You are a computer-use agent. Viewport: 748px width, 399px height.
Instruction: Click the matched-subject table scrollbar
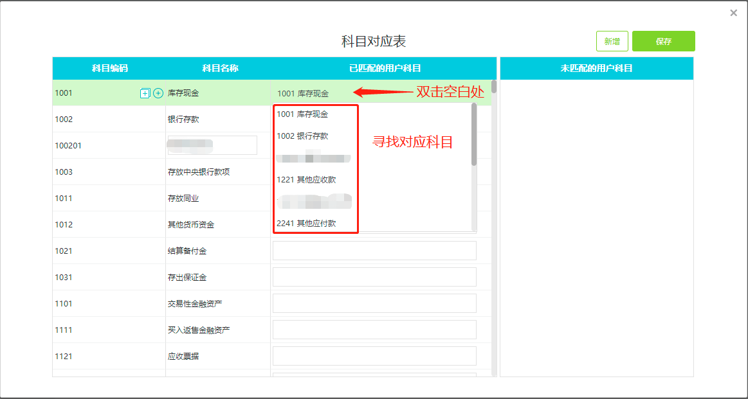point(494,86)
